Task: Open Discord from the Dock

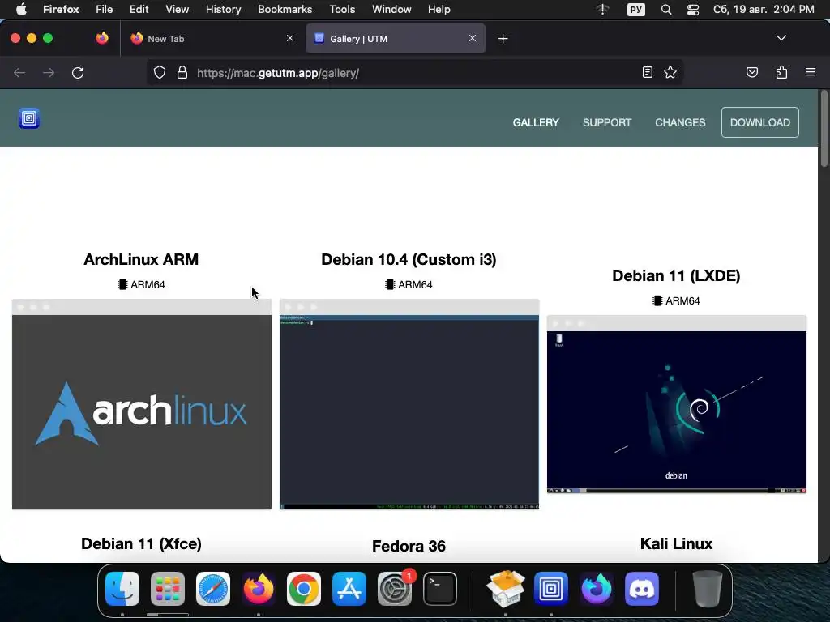Action: [x=642, y=589]
